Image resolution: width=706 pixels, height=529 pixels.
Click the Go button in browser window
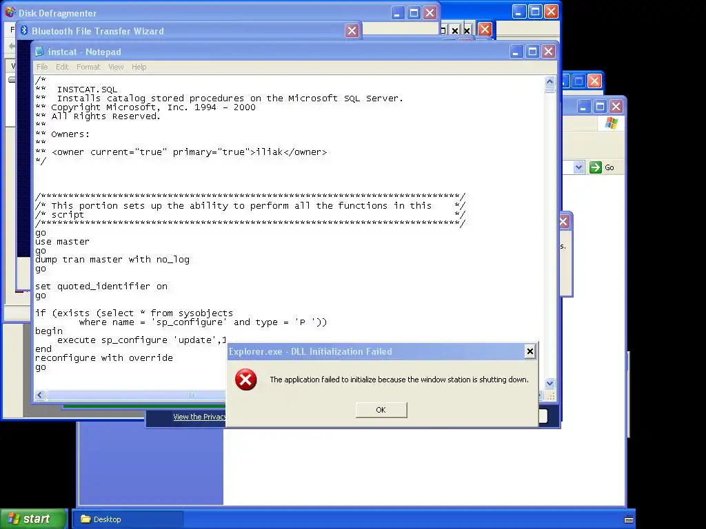click(602, 167)
